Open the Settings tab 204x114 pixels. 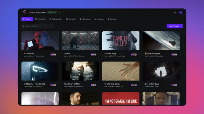click(112, 19)
